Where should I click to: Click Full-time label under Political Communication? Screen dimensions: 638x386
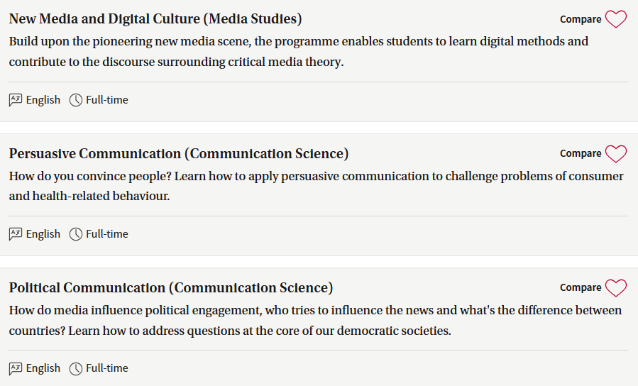[x=107, y=368]
